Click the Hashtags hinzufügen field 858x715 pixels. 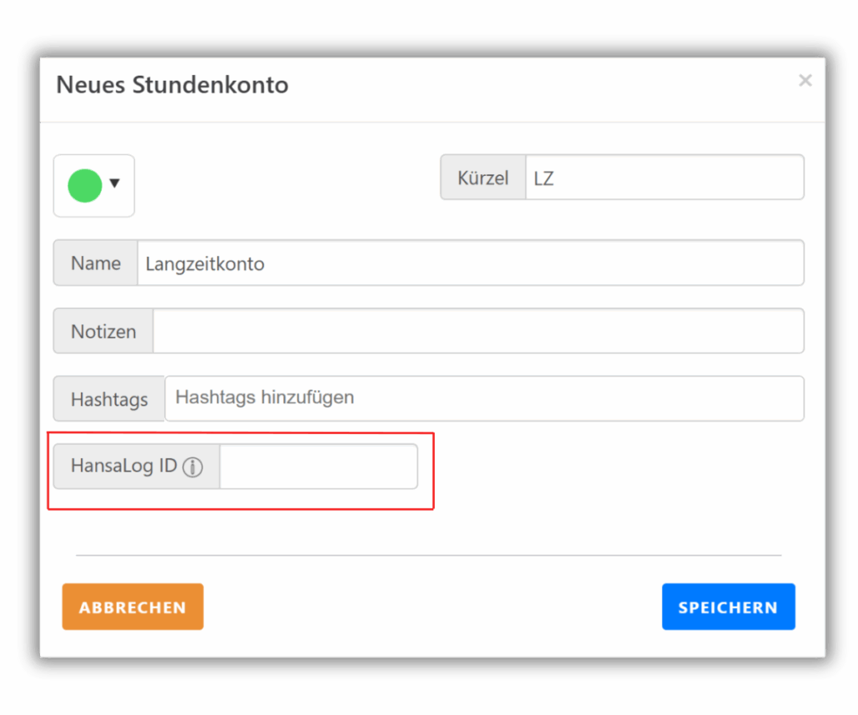click(483, 398)
